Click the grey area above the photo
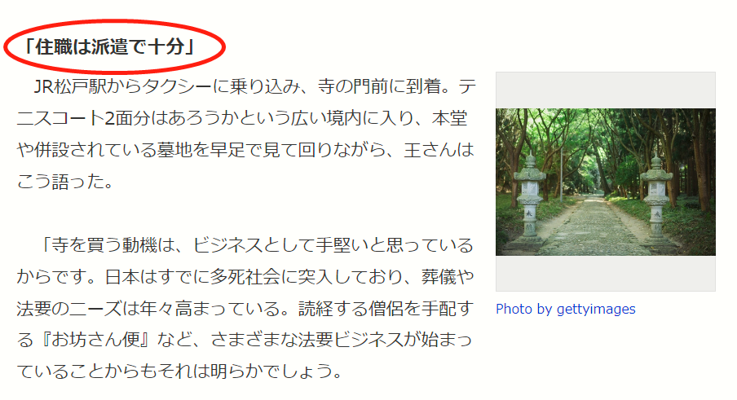Viewport: 737px width, 400px height. point(606,90)
